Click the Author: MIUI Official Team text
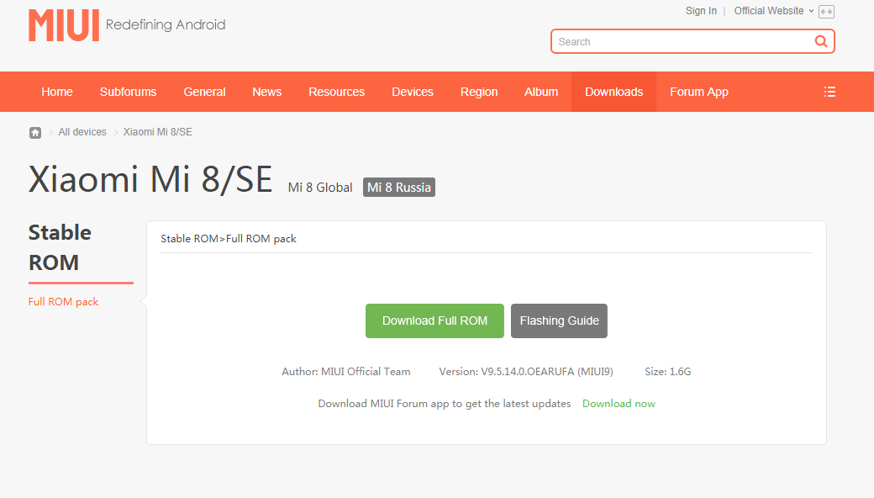This screenshot has width=874, height=498. tap(346, 372)
